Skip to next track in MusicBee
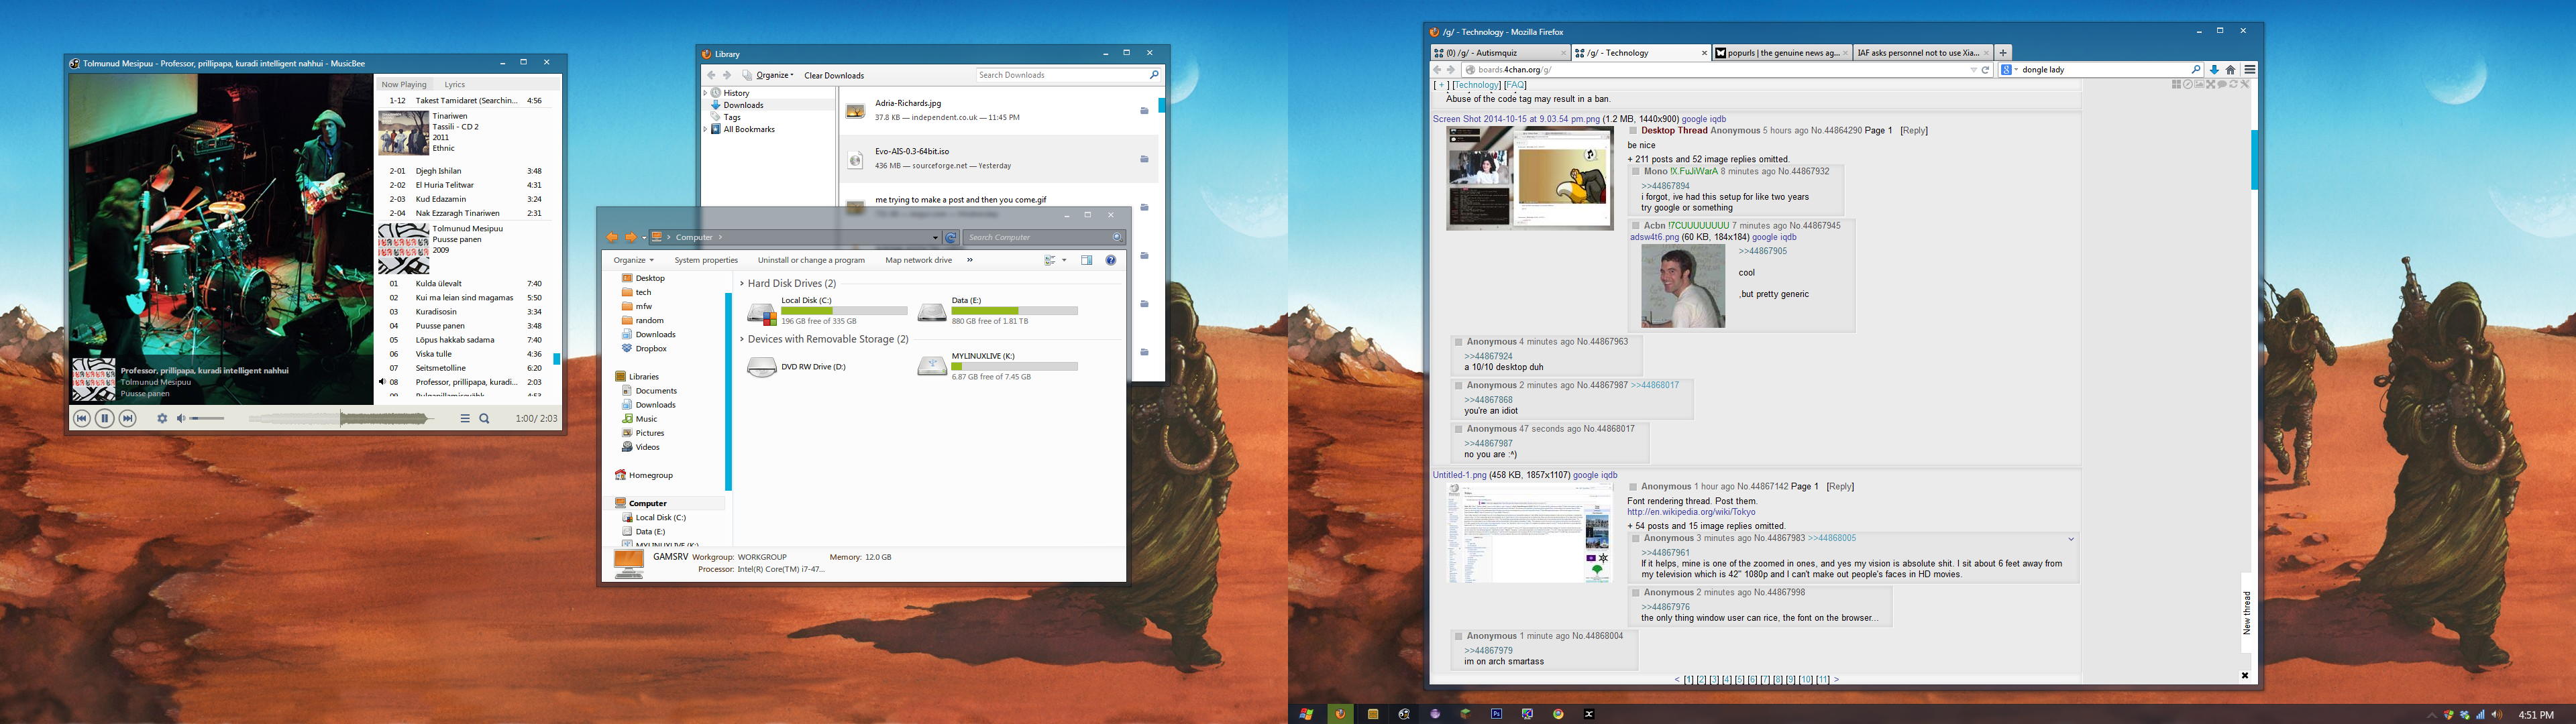The width and height of the screenshot is (2576, 724). pos(127,419)
